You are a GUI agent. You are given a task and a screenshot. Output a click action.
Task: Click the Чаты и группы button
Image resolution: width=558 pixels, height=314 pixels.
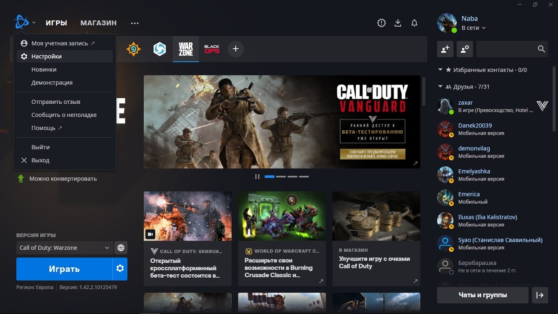483,295
